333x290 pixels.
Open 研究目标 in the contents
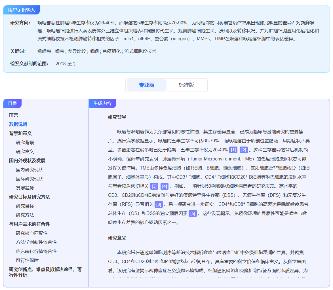[25, 206]
